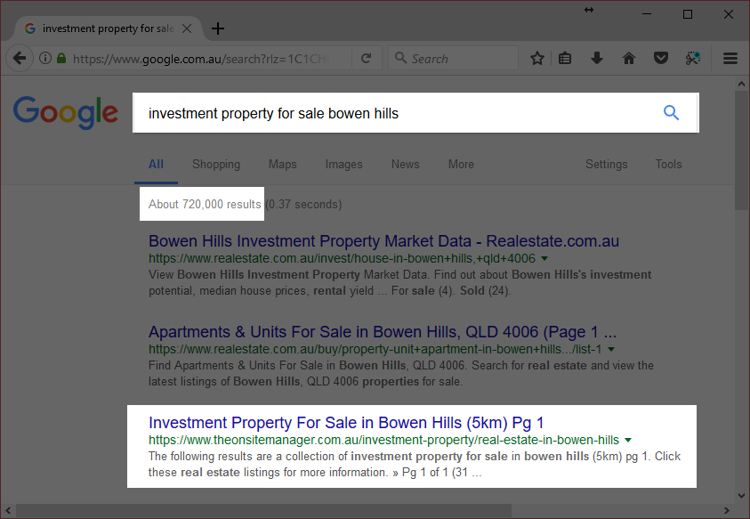
Task: Click the scroll up arrow of vertical scrollbar
Action: (741, 84)
